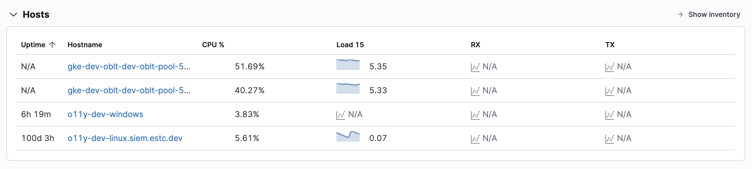Click the TX chart icon in the first row
The width and height of the screenshot is (752, 169).
(x=610, y=66)
